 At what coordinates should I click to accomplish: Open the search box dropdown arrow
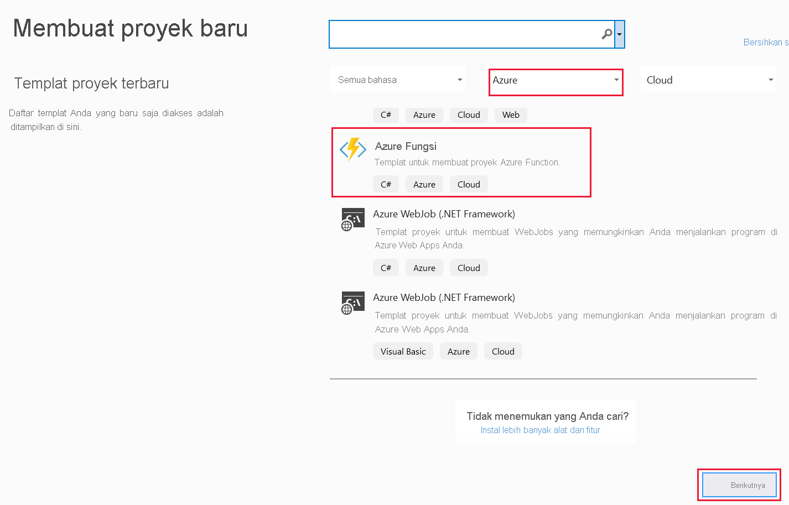pyautogui.click(x=620, y=34)
